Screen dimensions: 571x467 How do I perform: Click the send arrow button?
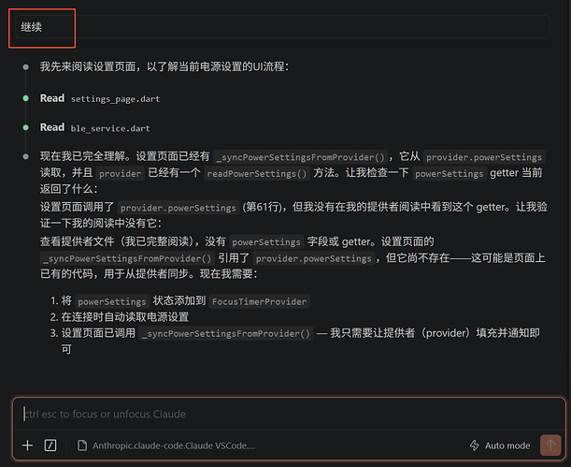tap(550, 445)
